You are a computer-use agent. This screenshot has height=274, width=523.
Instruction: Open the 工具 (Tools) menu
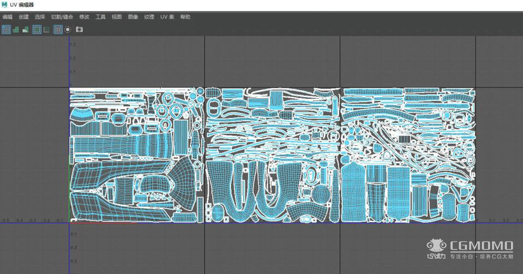100,17
